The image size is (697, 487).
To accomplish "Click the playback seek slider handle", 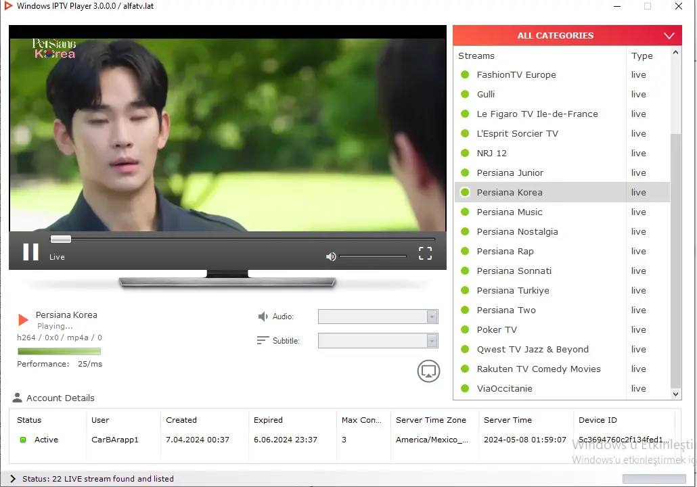I will click(60, 239).
